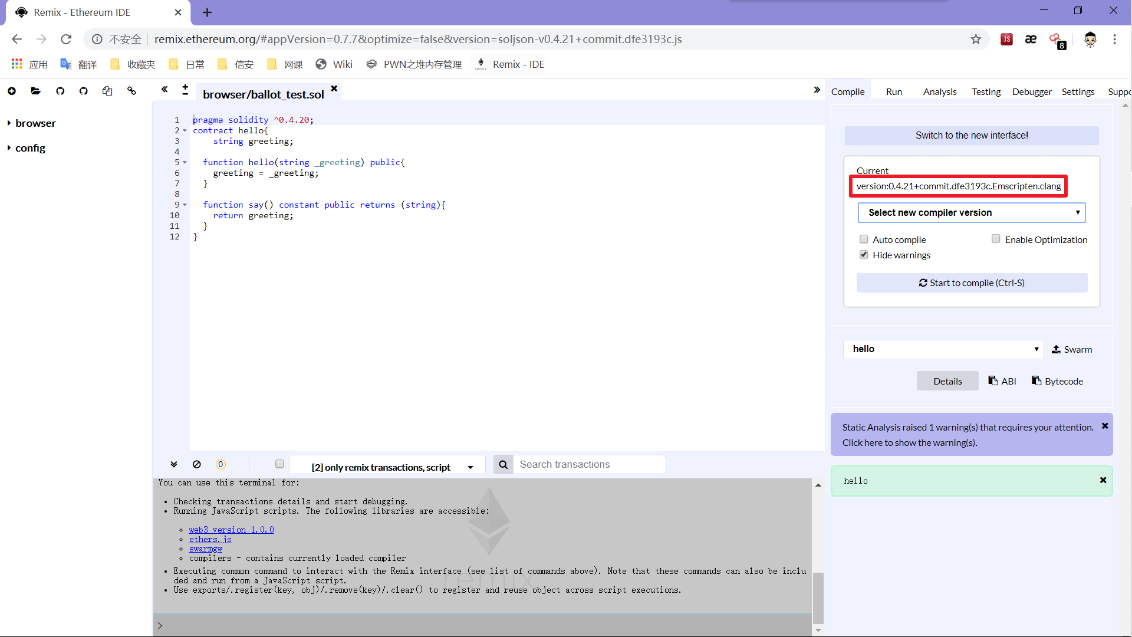Open the Debugger tab
The width and height of the screenshot is (1132, 637).
tap(1032, 91)
